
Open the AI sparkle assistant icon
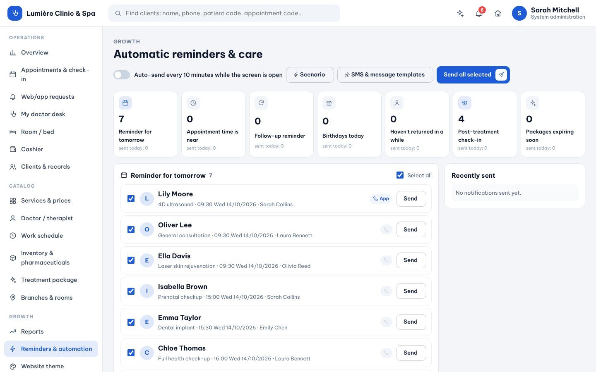click(x=460, y=13)
